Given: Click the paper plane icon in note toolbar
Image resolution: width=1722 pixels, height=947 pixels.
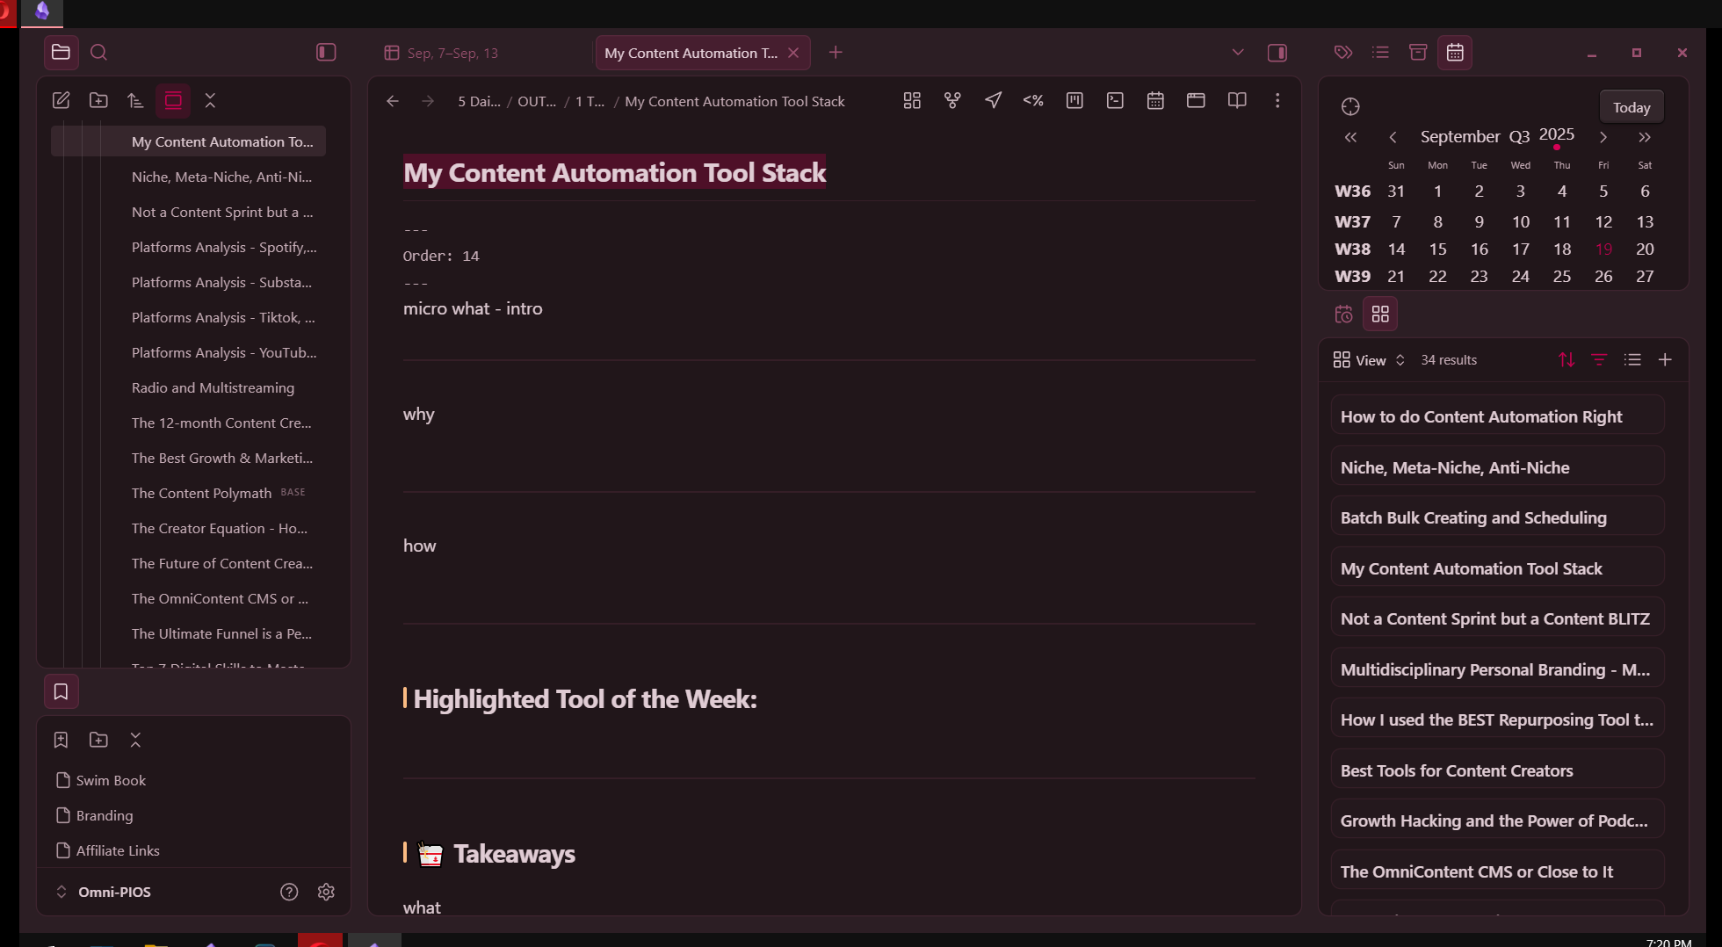Looking at the screenshot, I should 993,101.
